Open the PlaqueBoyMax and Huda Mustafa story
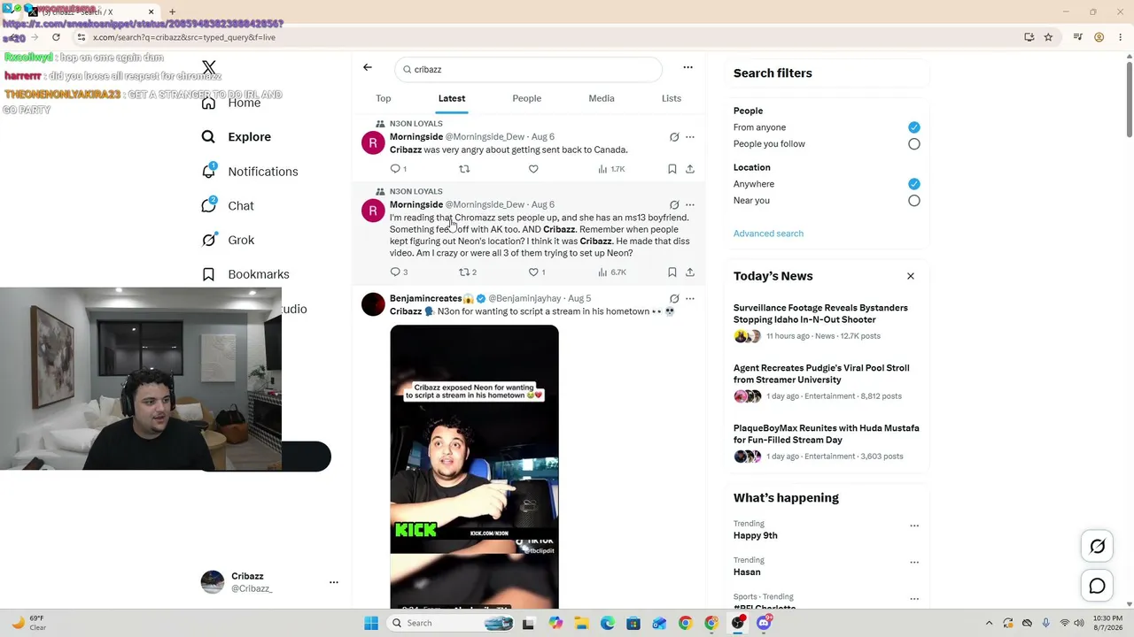This screenshot has width=1134, height=637. point(827,434)
